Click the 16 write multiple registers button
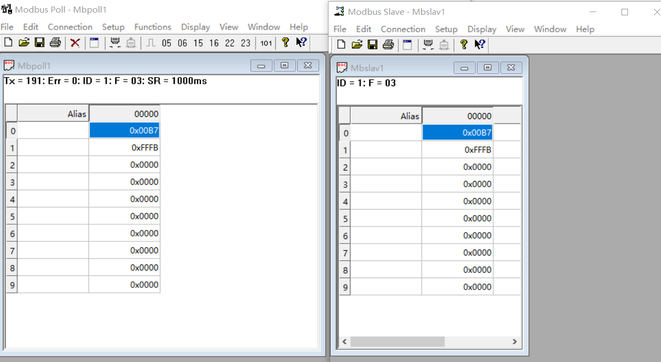The width and height of the screenshot is (661, 362). (214, 43)
